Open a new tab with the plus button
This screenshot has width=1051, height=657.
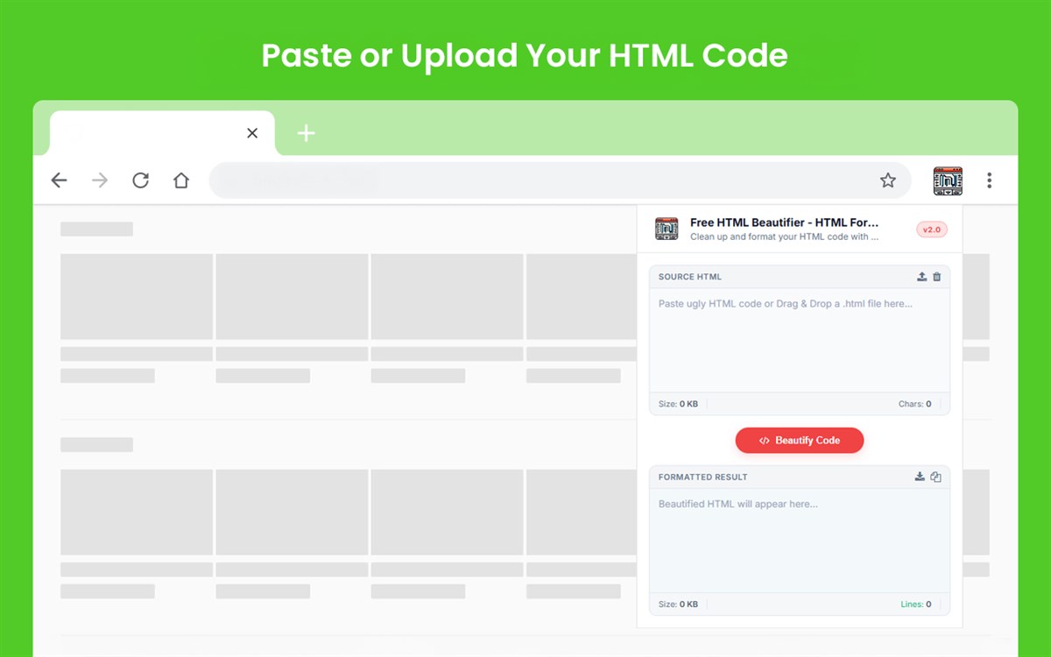(306, 133)
